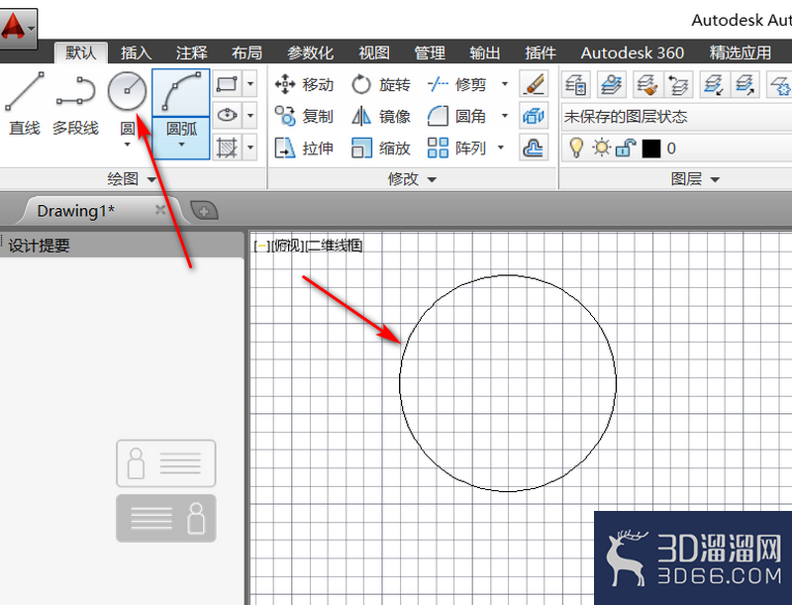
Task: Click the Mirror (镜像) tool
Action: (x=380, y=116)
